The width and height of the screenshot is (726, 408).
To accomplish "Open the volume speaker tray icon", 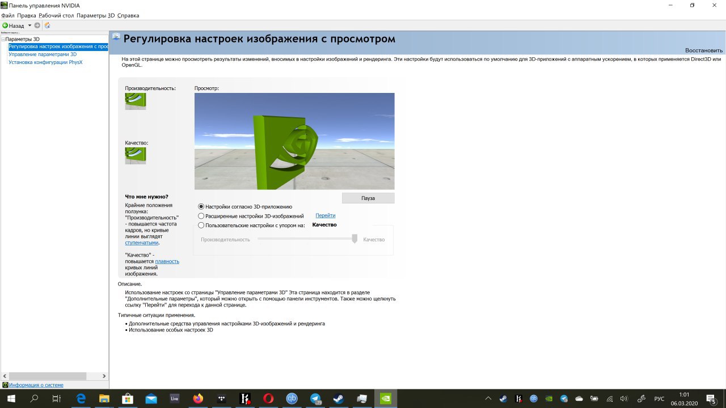I will tap(624, 399).
